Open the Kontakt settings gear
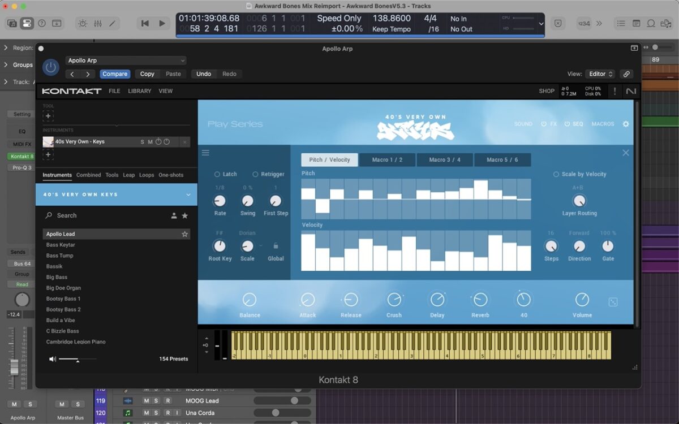Screen dimensions: 679x424 coord(626,124)
